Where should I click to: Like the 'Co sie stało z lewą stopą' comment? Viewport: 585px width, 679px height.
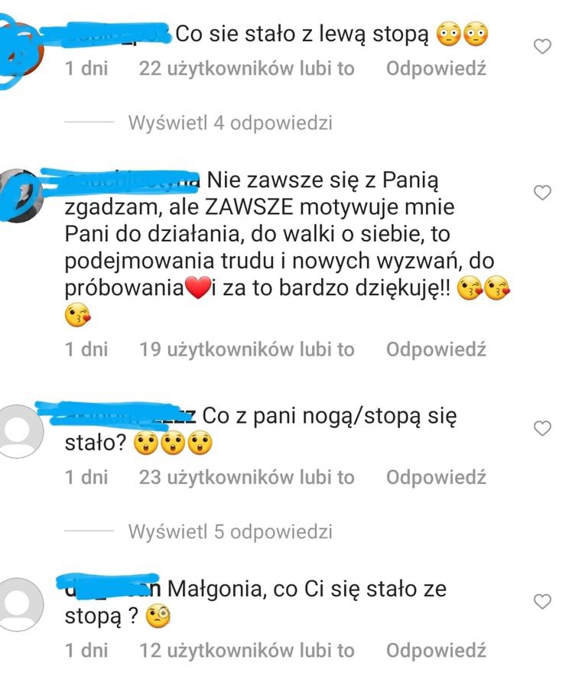point(542,47)
